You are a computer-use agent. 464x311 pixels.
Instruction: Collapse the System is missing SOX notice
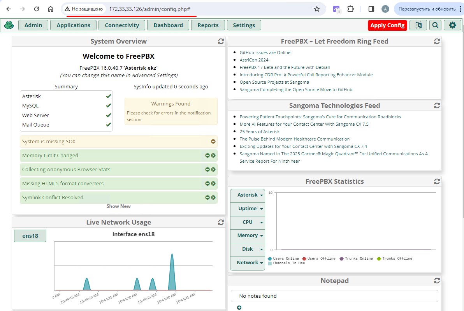[x=213, y=142]
